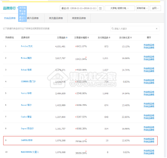Open the MARSSENGER/火星人 brand link

click(x=30, y=152)
